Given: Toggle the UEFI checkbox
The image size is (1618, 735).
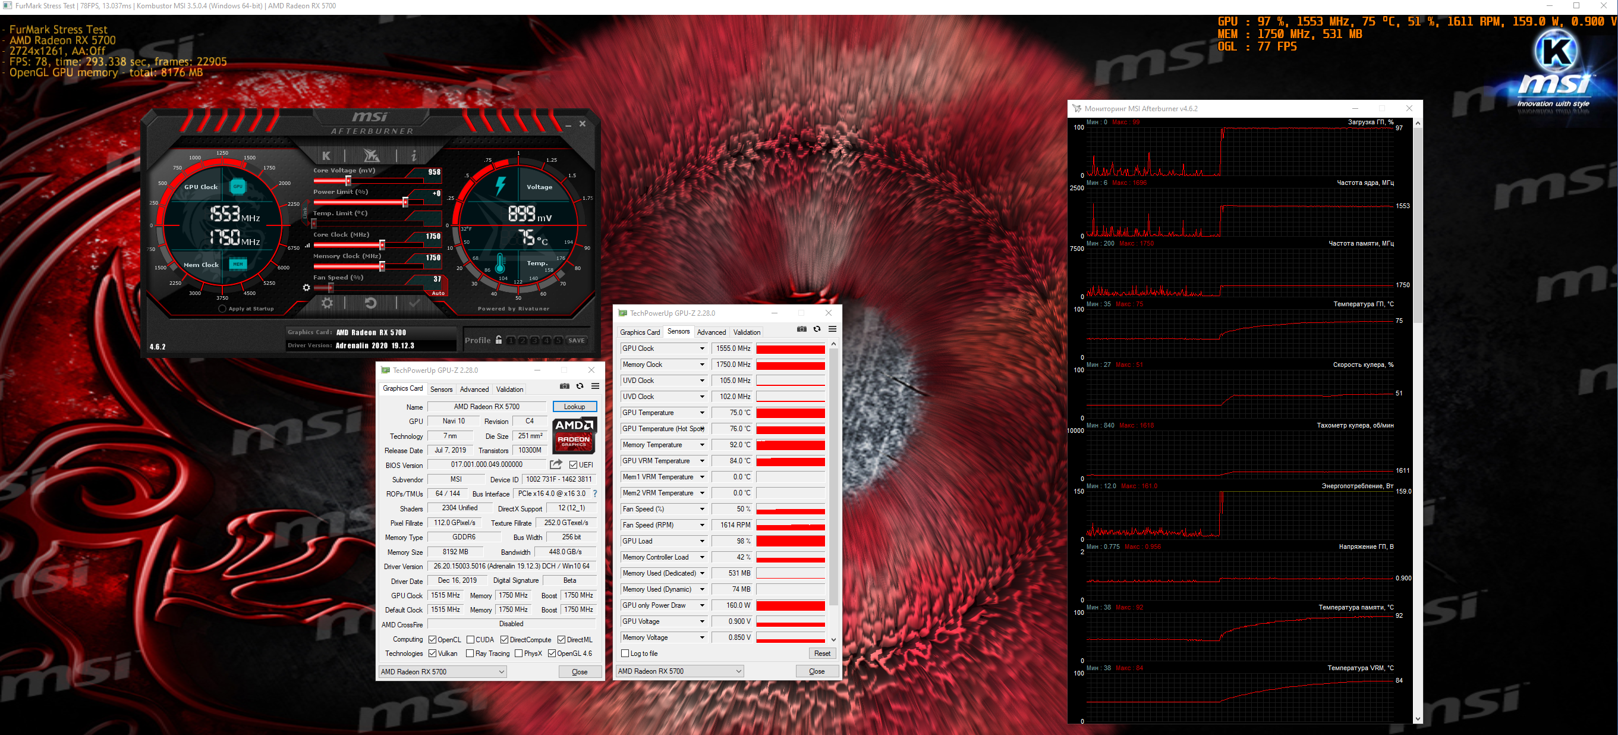Looking at the screenshot, I should pyautogui.click(x=573, y=465).
